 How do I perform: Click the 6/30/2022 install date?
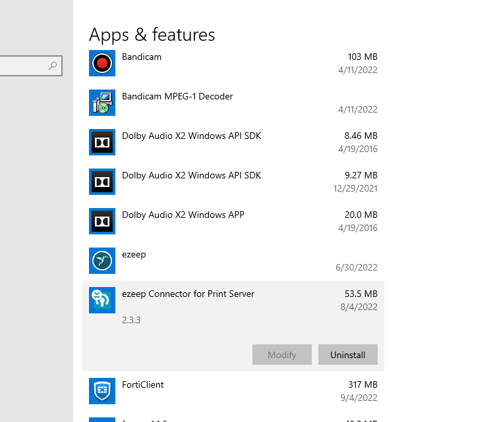(357, 267)
